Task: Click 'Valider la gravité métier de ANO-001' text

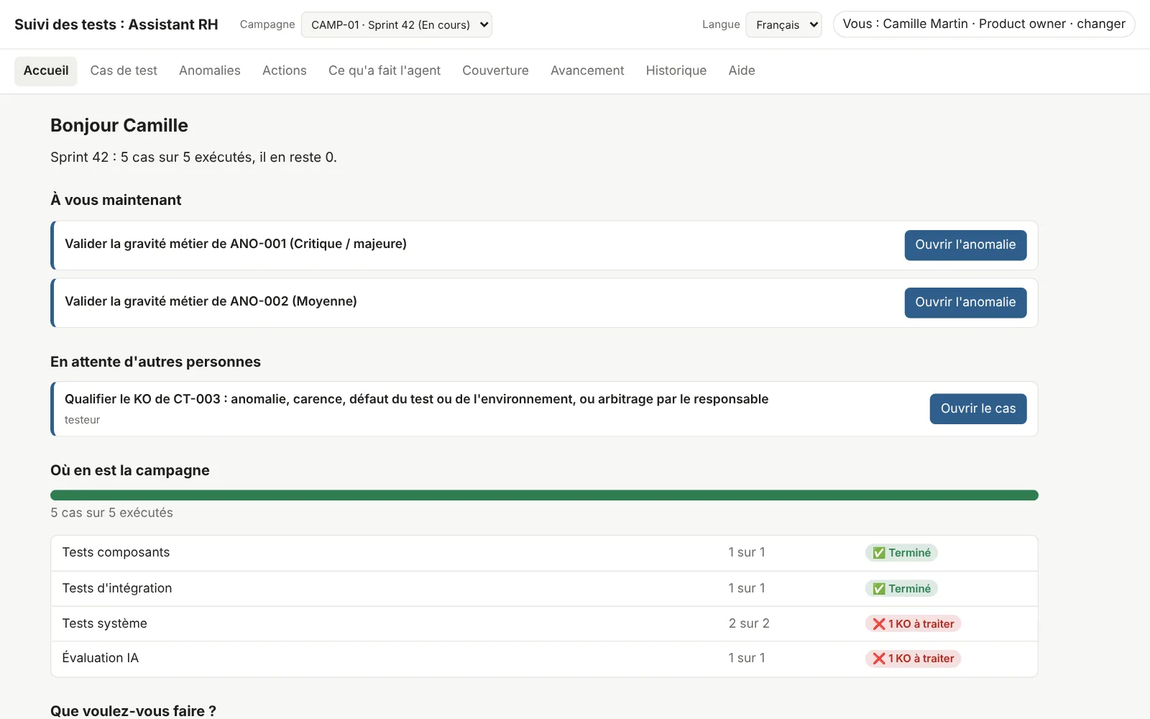Action: click(236, 244)
